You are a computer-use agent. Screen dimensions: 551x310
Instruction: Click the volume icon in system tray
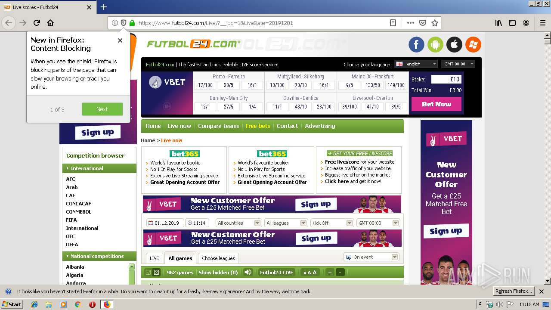coord(499,304)
